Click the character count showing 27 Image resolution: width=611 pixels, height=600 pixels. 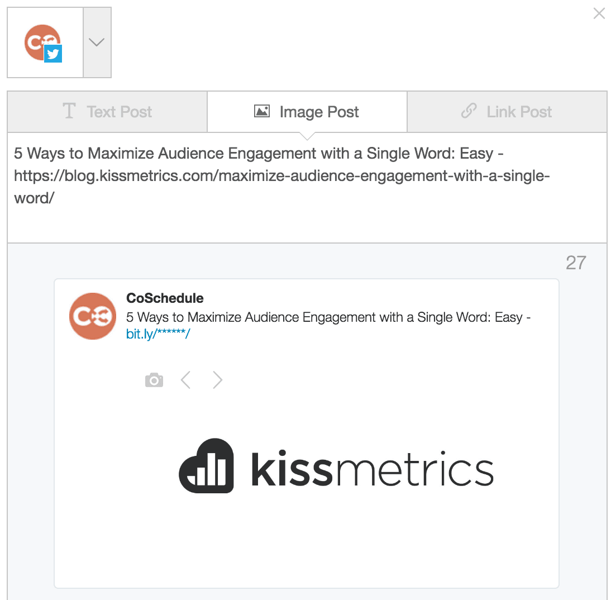click(576, 263)
